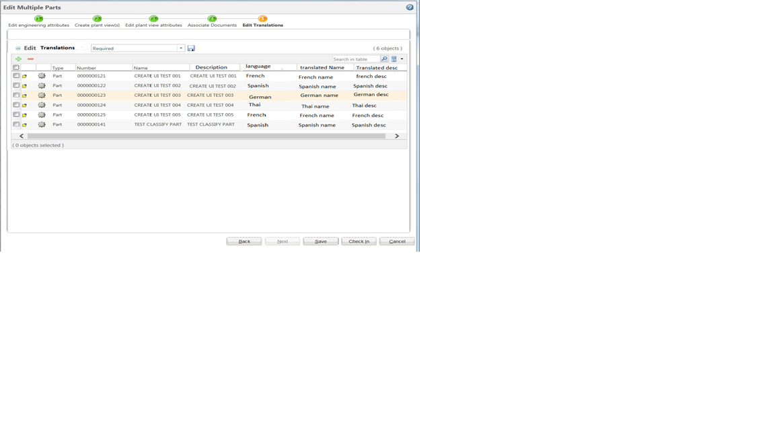
Task: Click status icon for row 0000000124
Action: pos(25,105)
